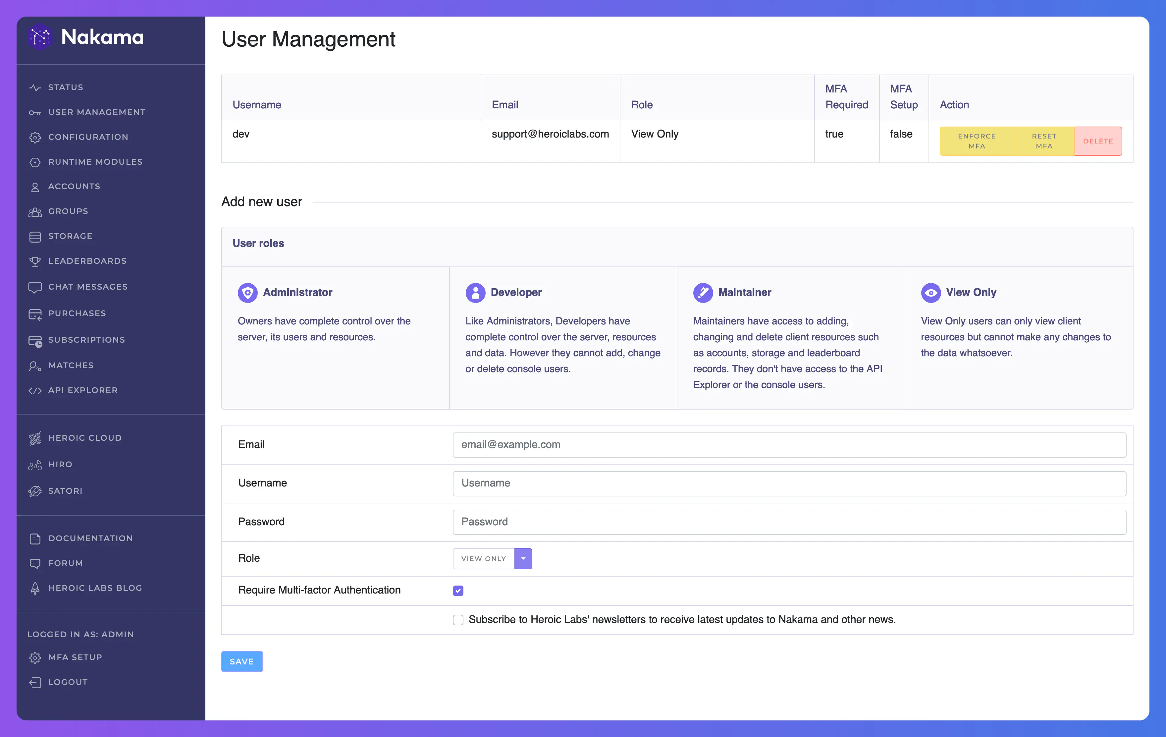Image resolution: width=1166 pixels, height=737 pixels.
Task: Click Documentation menu item
Action: [91, 538]
